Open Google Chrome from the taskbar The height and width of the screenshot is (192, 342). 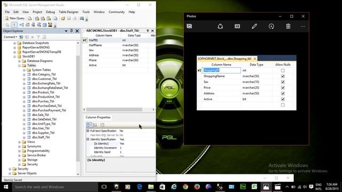coord(185,187)
